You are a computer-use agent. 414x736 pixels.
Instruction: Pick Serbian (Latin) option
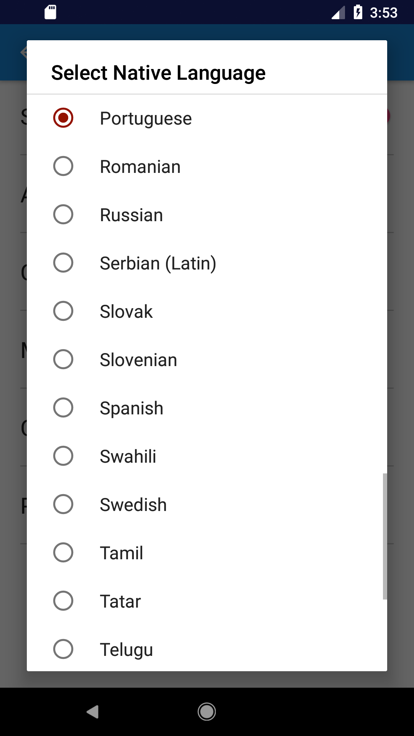coord(207,263)
